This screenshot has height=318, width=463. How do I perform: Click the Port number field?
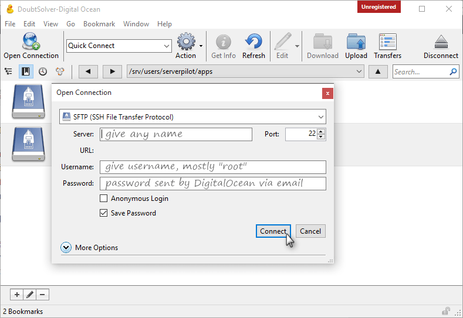(302, 134)
